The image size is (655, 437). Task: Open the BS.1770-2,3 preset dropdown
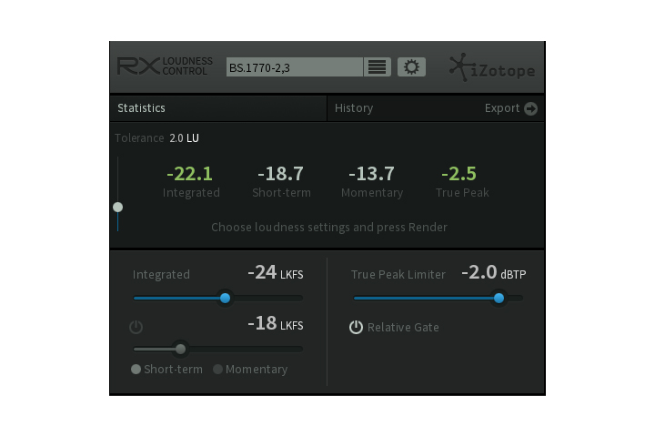tap(293, 67)
